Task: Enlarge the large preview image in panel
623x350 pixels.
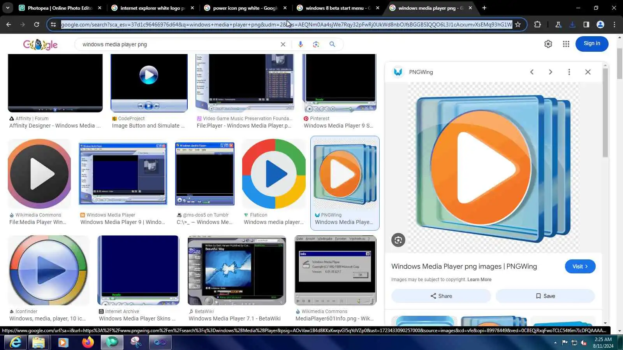Action: (493, 168)
